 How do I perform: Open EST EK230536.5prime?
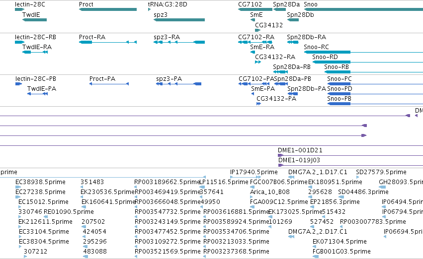tap(107, 192)
